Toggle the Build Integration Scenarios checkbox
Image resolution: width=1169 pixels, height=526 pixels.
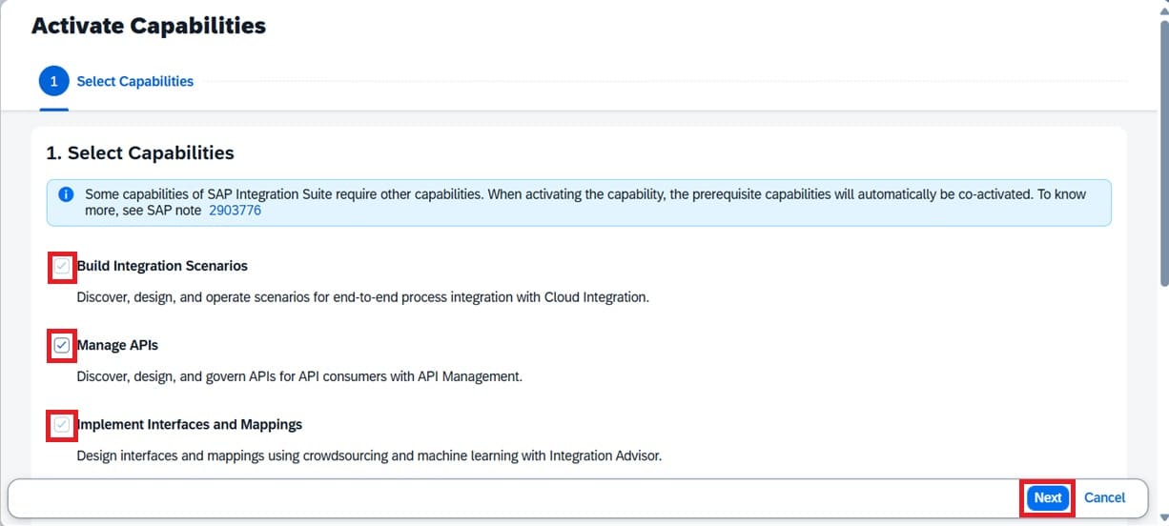pos(62,267)
